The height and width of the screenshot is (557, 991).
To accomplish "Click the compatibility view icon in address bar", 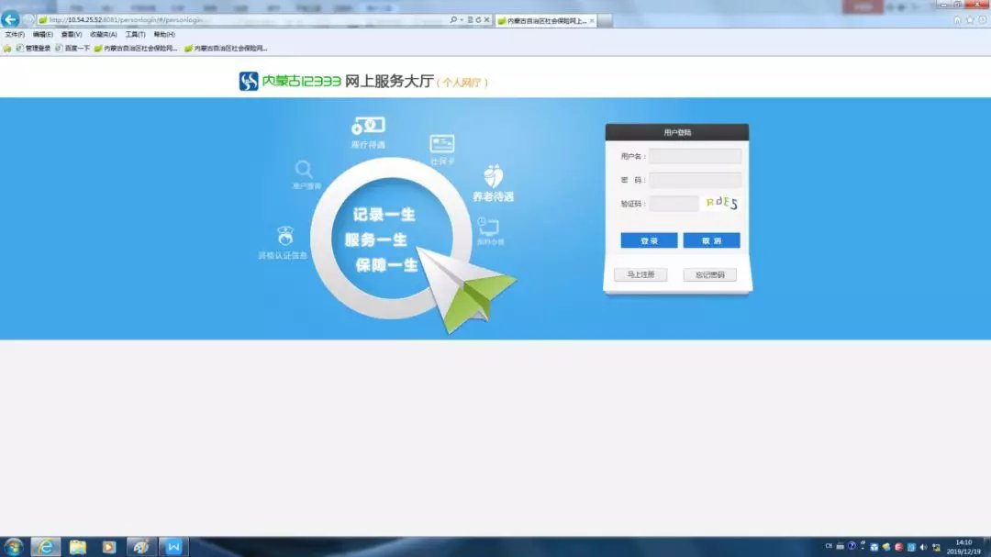I will coord(470,20).
